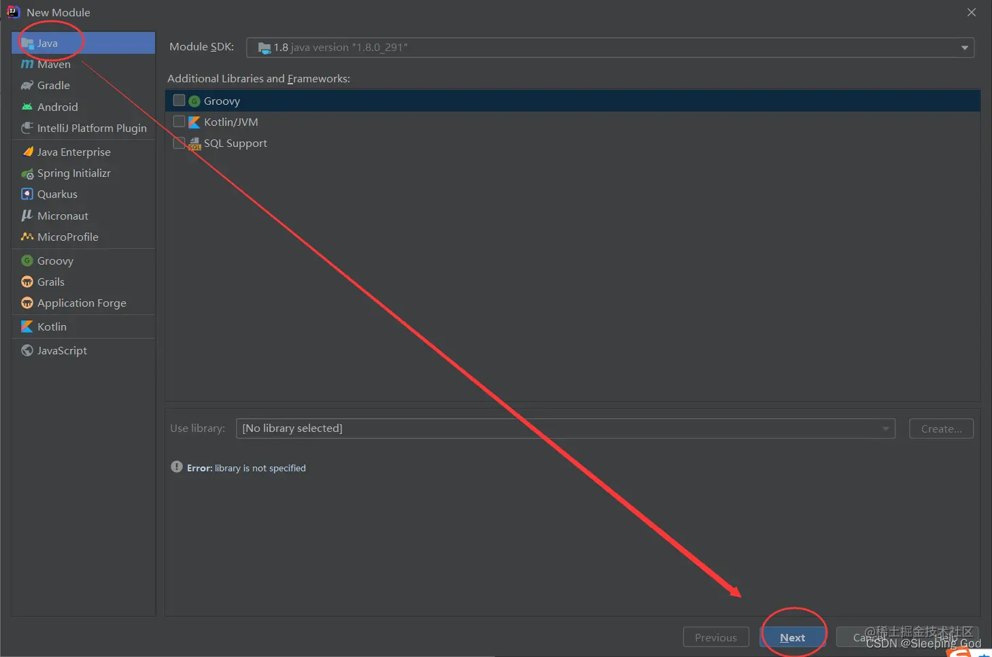Select the Kotlin/JVM label text
Image resolution: width=992 pixels, height=657 pixels.
click(x=231, y=122)
